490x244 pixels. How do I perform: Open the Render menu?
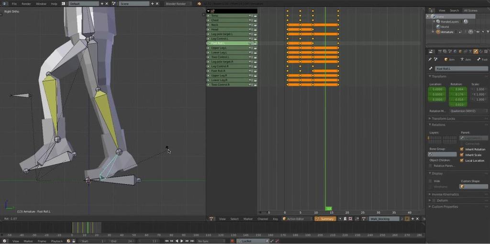pos(26,4)
